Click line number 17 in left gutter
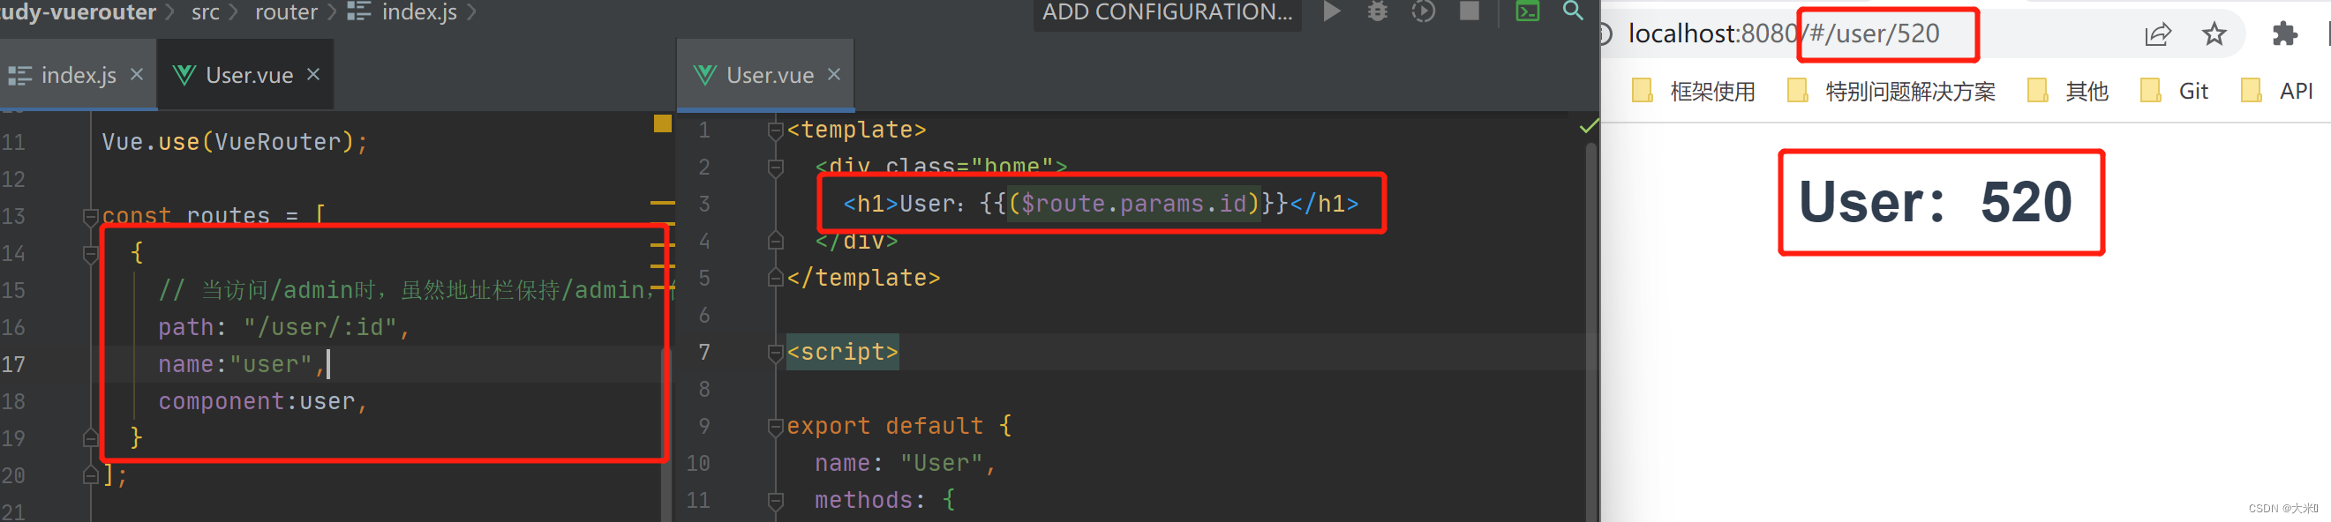The image size is (2331, 522). point(13,364)
